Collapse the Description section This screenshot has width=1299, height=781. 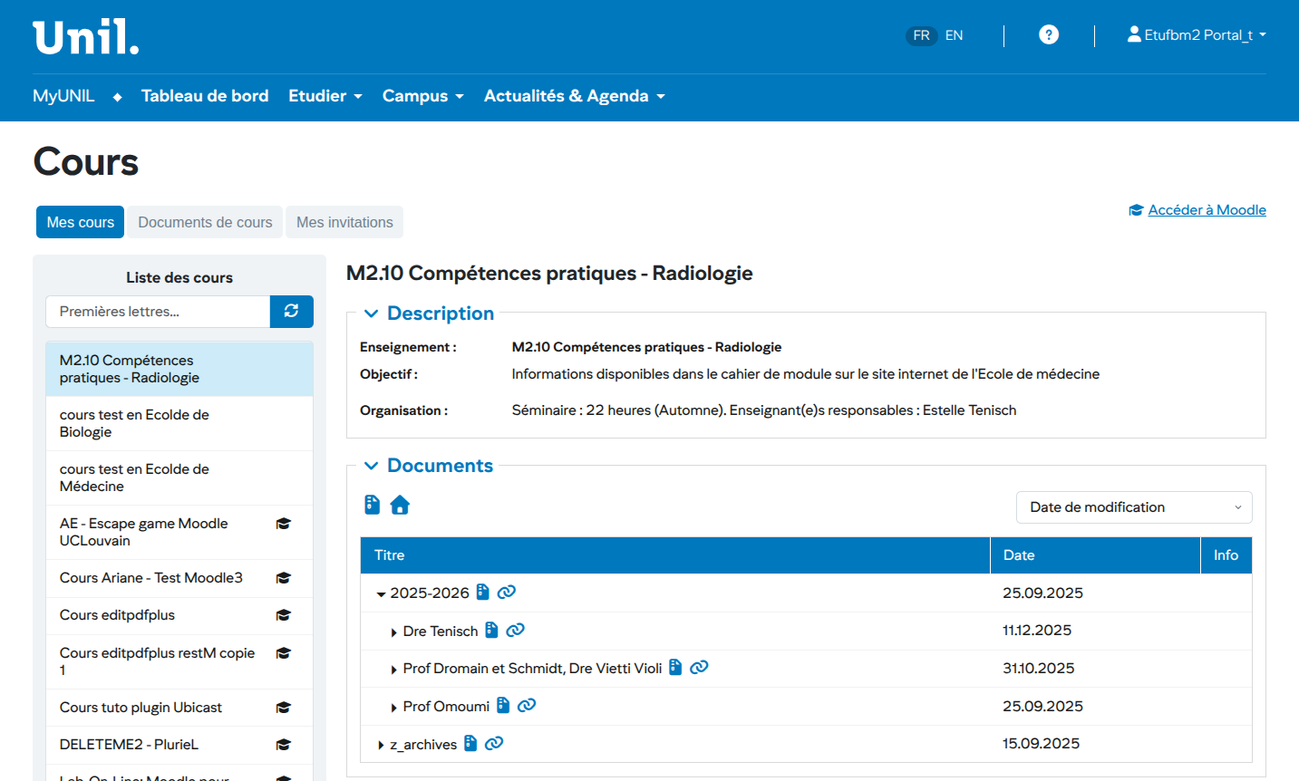[x=371, y=313]
